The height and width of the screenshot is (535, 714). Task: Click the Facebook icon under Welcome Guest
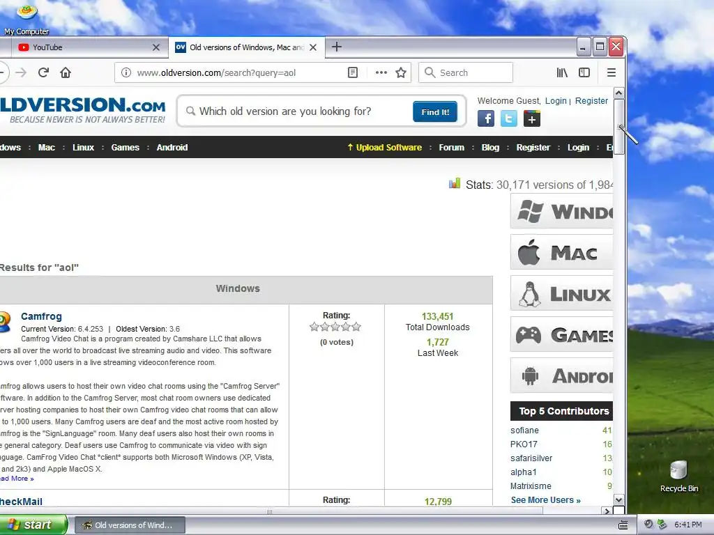click(x=486, y=118)
